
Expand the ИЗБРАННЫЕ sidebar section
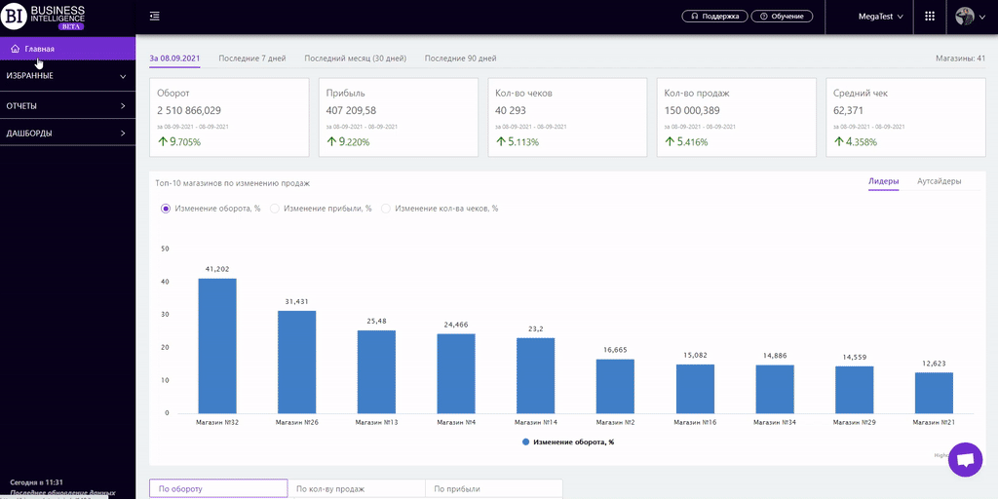pos(67,76)
